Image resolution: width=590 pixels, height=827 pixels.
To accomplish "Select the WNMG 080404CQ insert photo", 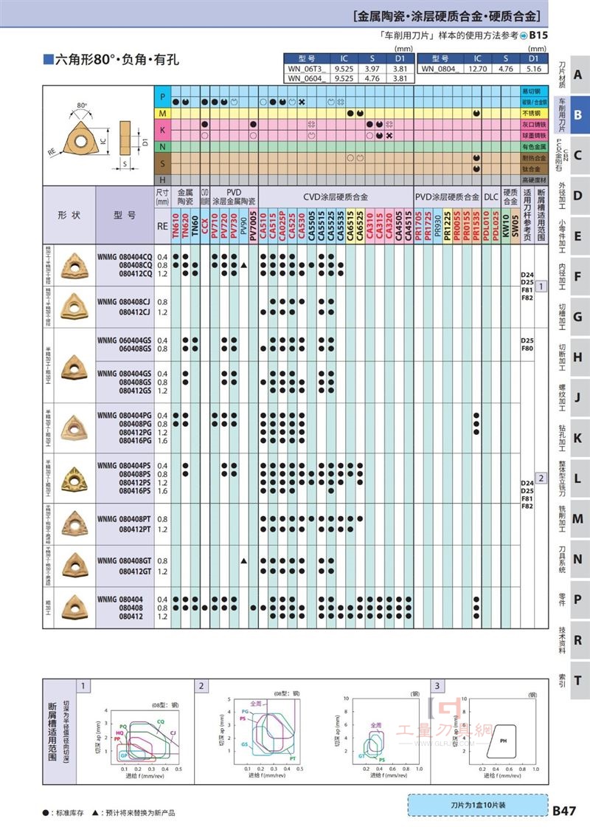I will [74, 265].
